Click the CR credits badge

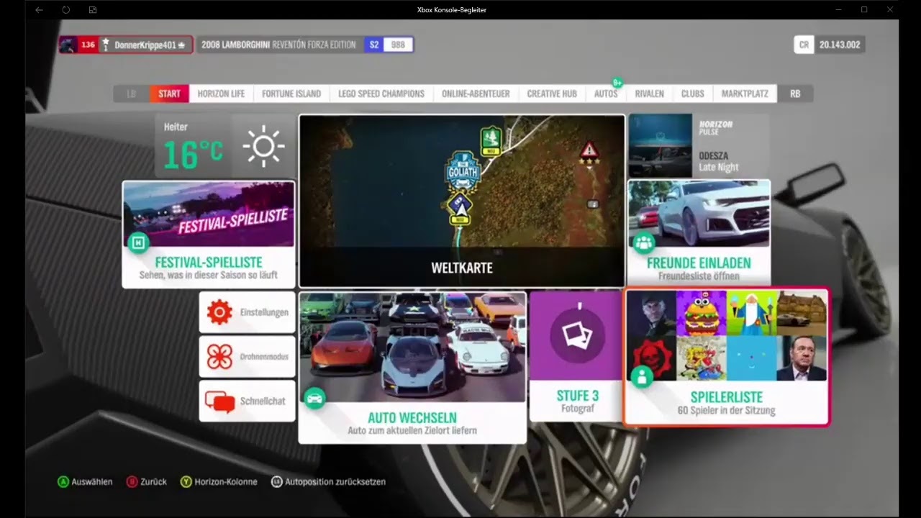click(x=804, y=45)
